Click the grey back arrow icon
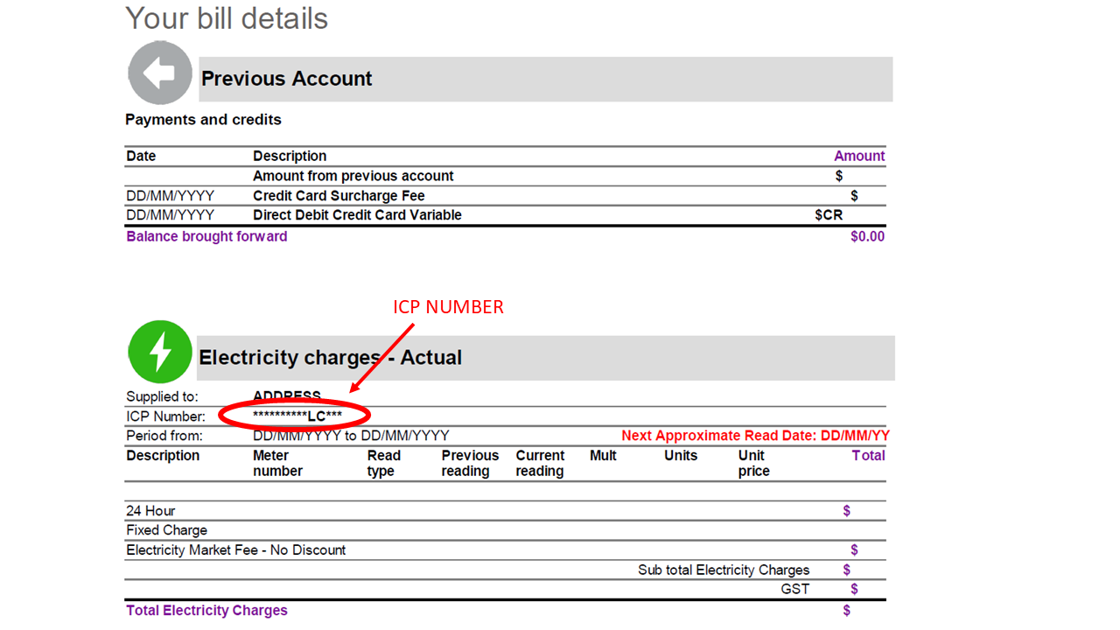 point(159,73)
